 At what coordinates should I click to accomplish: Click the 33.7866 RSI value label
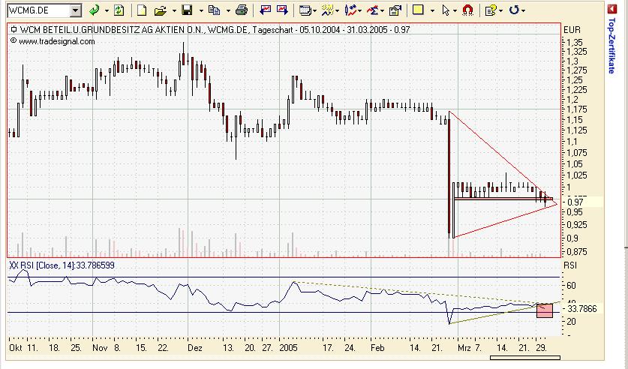point(582,308)
